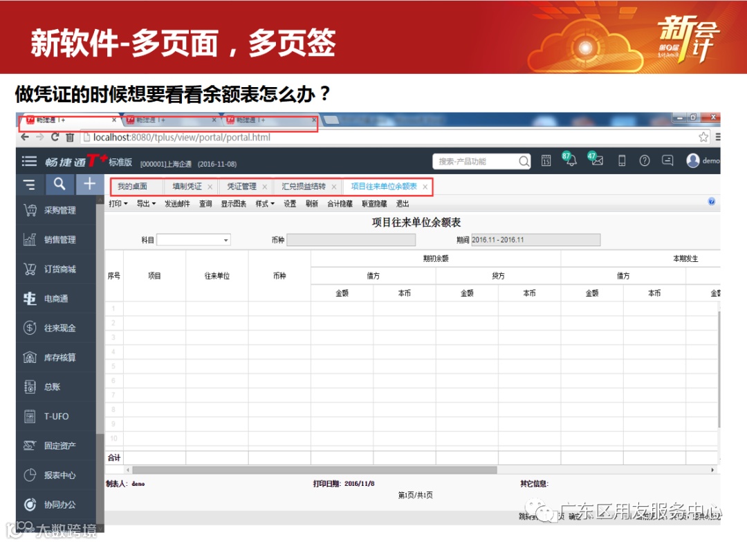Screen dimensions: 747x544
Task: Close the 填制凭证 tab
Action: pos(210,187)
